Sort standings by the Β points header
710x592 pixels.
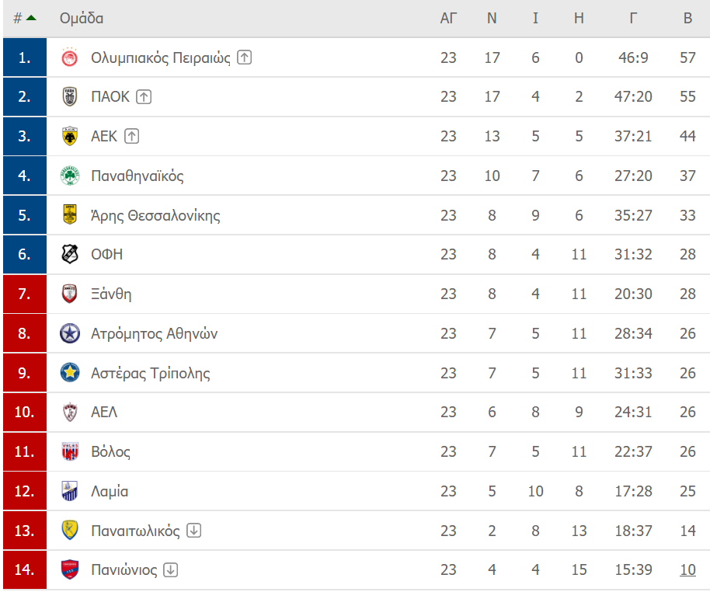coord(687,18)
